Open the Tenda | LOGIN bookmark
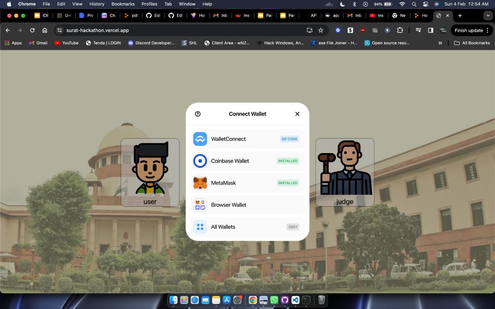This screenshot has width=495, height=309. coord(103,43)
